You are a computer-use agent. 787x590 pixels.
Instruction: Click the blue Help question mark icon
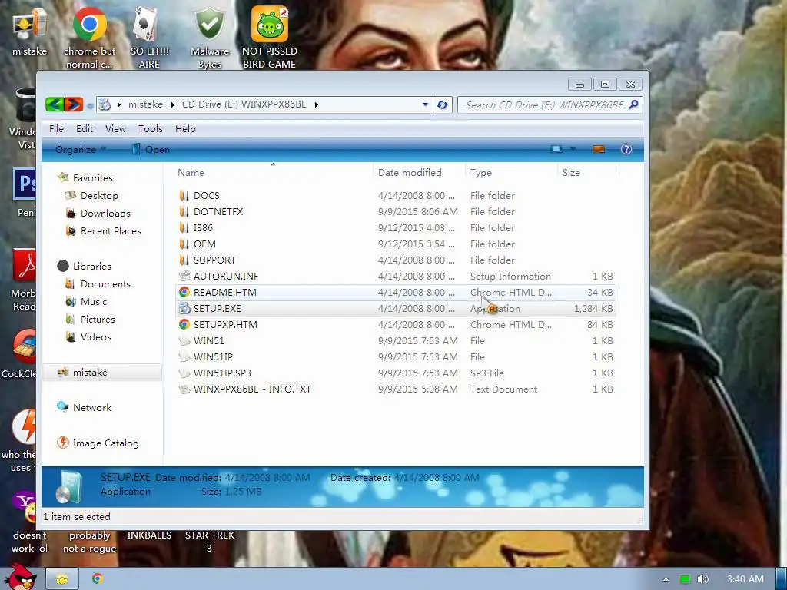(x=626, y=149)
